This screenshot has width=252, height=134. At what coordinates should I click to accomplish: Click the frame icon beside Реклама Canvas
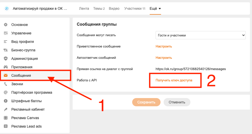click(6, 118)
